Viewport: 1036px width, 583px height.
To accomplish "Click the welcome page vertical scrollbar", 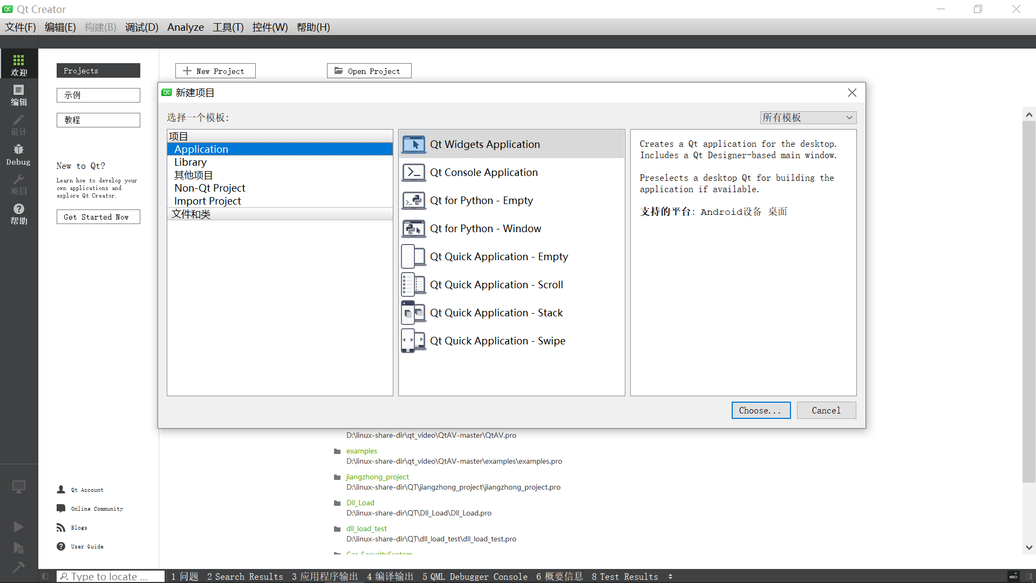I will pyautogui.click(x=1029, y=302).
